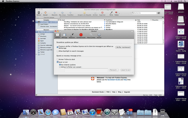Click the Recherche search field
188x118 pixels.
(144, 13)
